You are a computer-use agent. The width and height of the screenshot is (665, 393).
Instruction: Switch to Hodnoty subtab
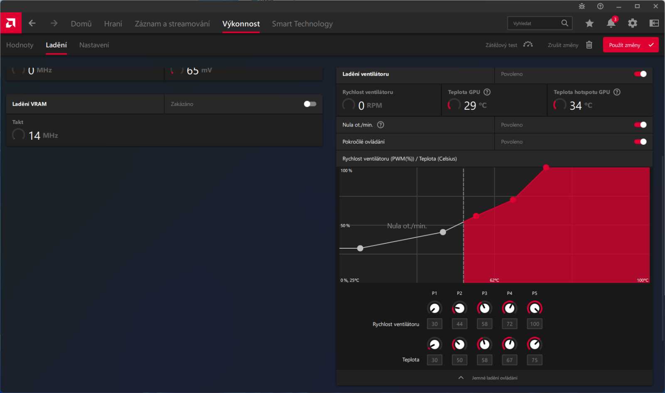(x=20, y=45)
